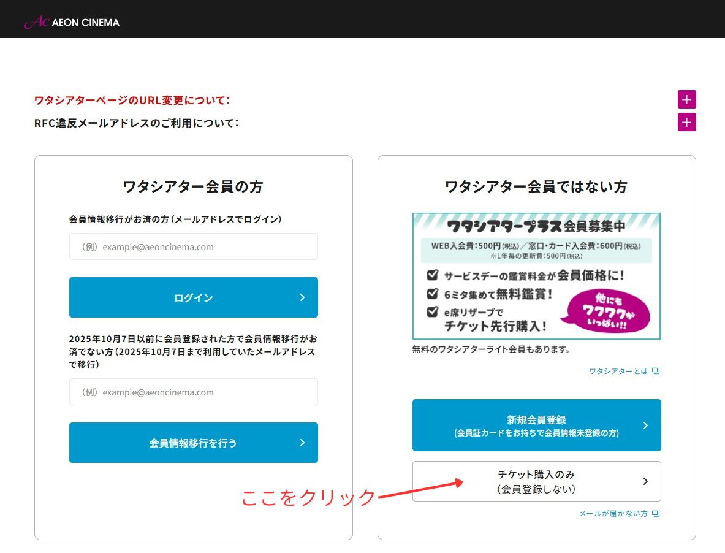Click the arrow on 会員情報移行を行う button
This screenshot has height=553, width=725.
point(302,443)
